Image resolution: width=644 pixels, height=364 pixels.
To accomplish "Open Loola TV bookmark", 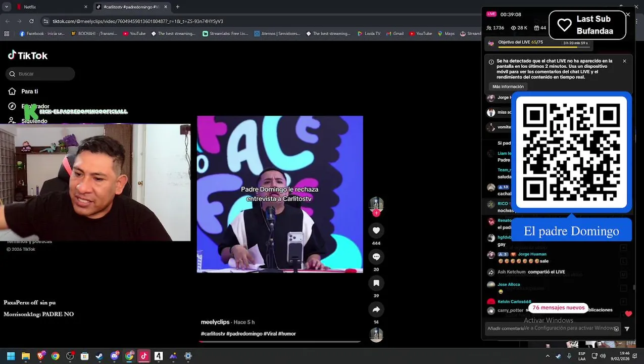I will pyautogui.click(x=369, y=33).
